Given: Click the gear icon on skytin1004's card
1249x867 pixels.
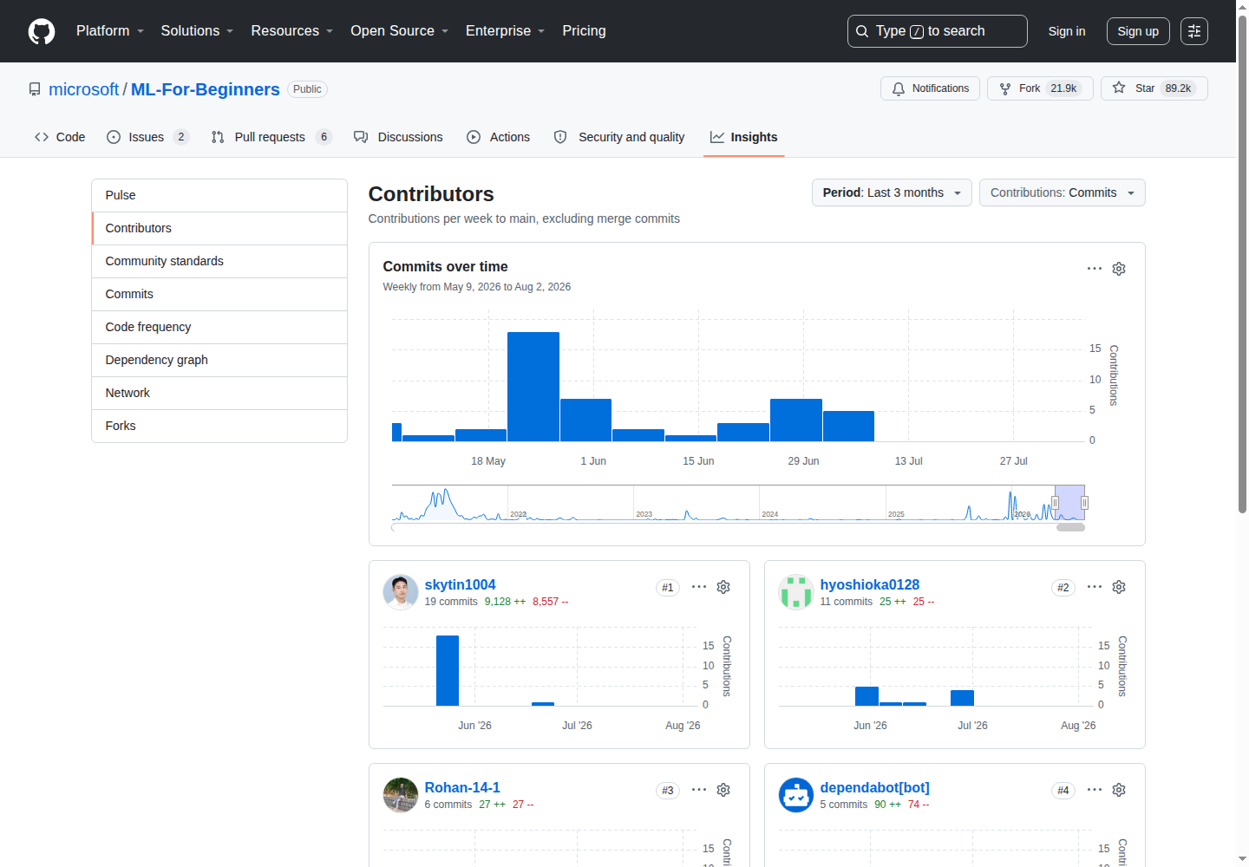Looking at the screenshot, I should pyautogui.click(x=723, y=587).
